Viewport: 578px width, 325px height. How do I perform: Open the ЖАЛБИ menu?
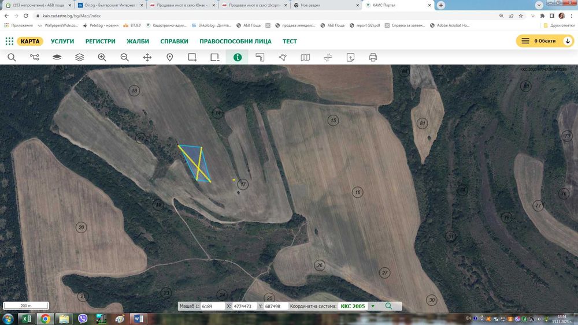(138, 41)
